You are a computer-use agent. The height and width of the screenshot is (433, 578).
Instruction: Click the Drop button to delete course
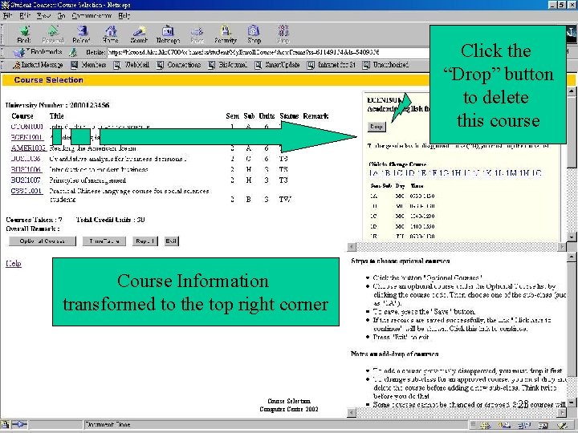pos(377,127)
